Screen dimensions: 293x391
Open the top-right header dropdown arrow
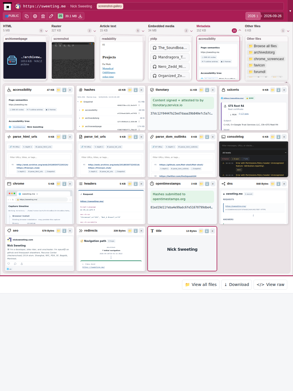(290, 11)
